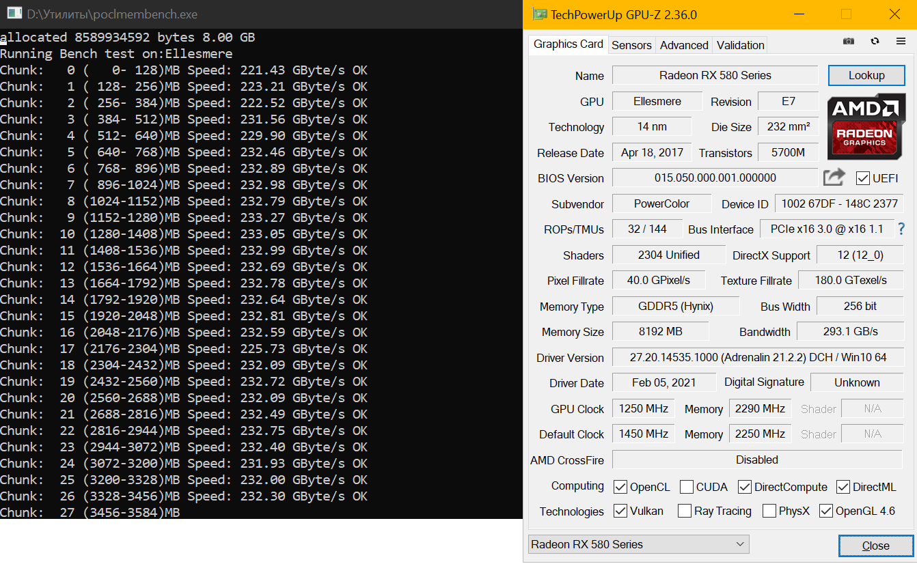Click the Digital Signature field showing Unknown
This screenshot has height=564, width=917.
(857, 382)
